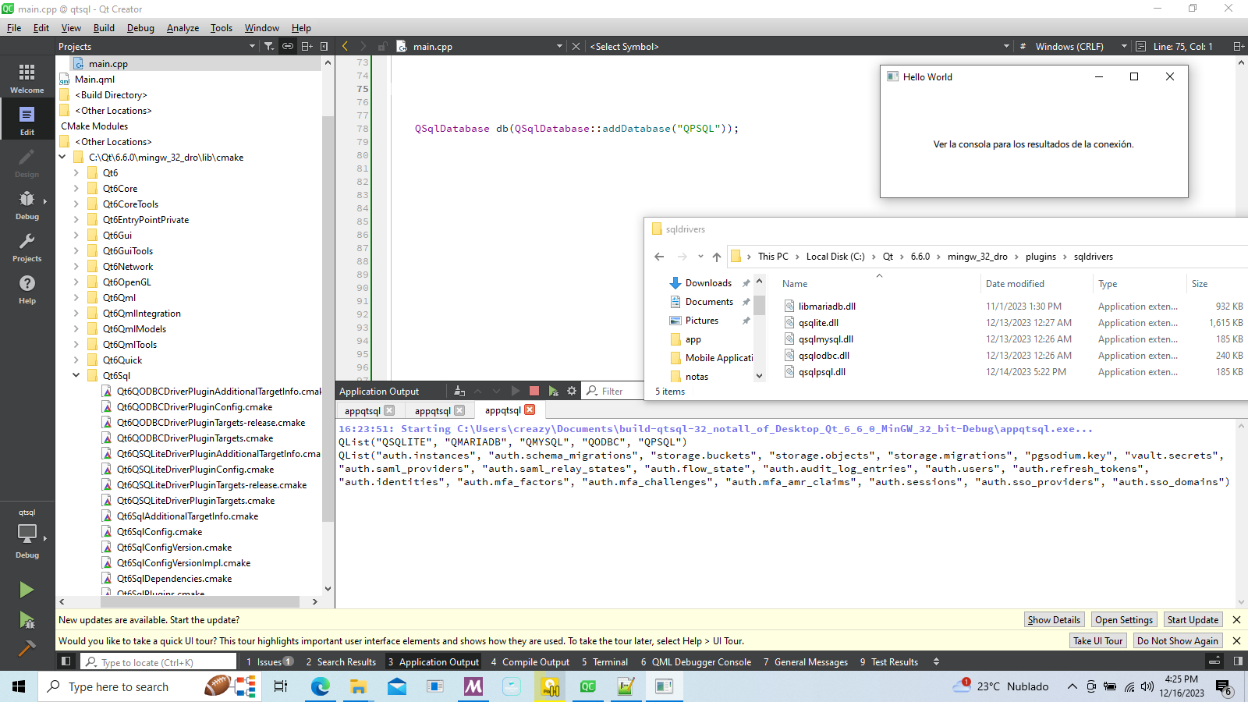
Task: Start debugging with the run-debug button
Action: 27,620
